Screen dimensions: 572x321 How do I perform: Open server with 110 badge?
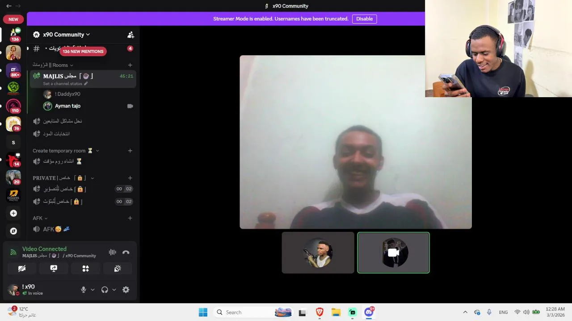13,106
